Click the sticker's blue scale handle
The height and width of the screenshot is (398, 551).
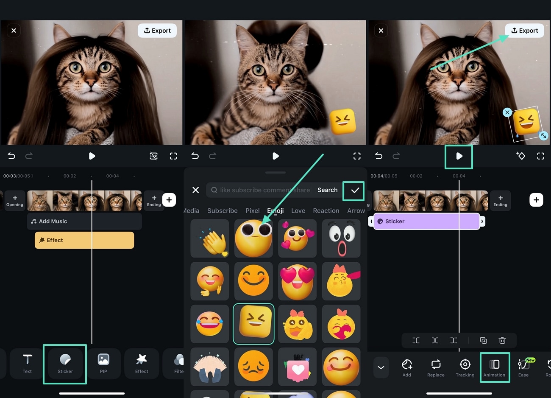click(543, 136)
